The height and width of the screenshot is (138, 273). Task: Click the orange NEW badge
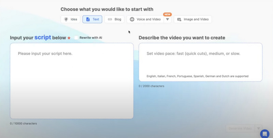tap(167, 15)
